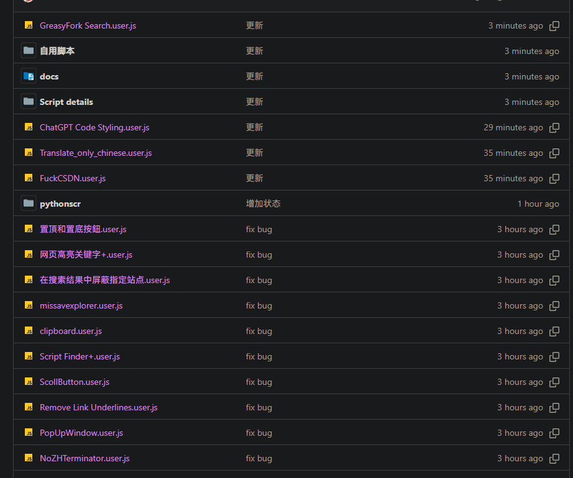Click fix bug message for missavexplorer.user.js

(259, 306)
